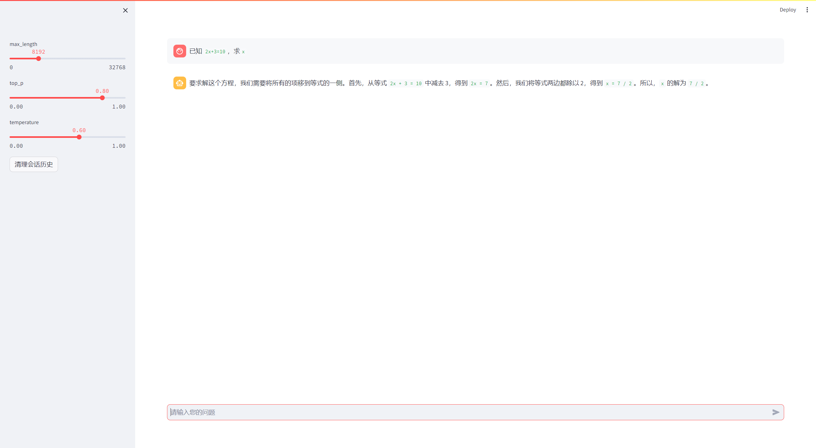Viewport: 816px width, 448px height.
Task: Click the highlighted code 2x = 7
Action: click(479, 83)
